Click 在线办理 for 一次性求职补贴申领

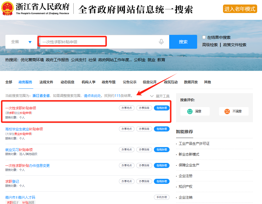(x=162, y=108)
